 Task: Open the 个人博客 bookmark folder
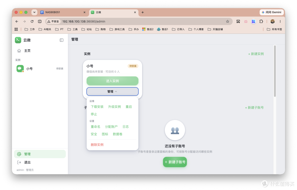[196, 29]
